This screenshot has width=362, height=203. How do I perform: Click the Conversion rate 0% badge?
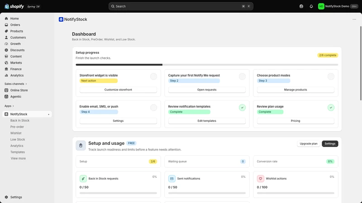click(x=330, y=161)
